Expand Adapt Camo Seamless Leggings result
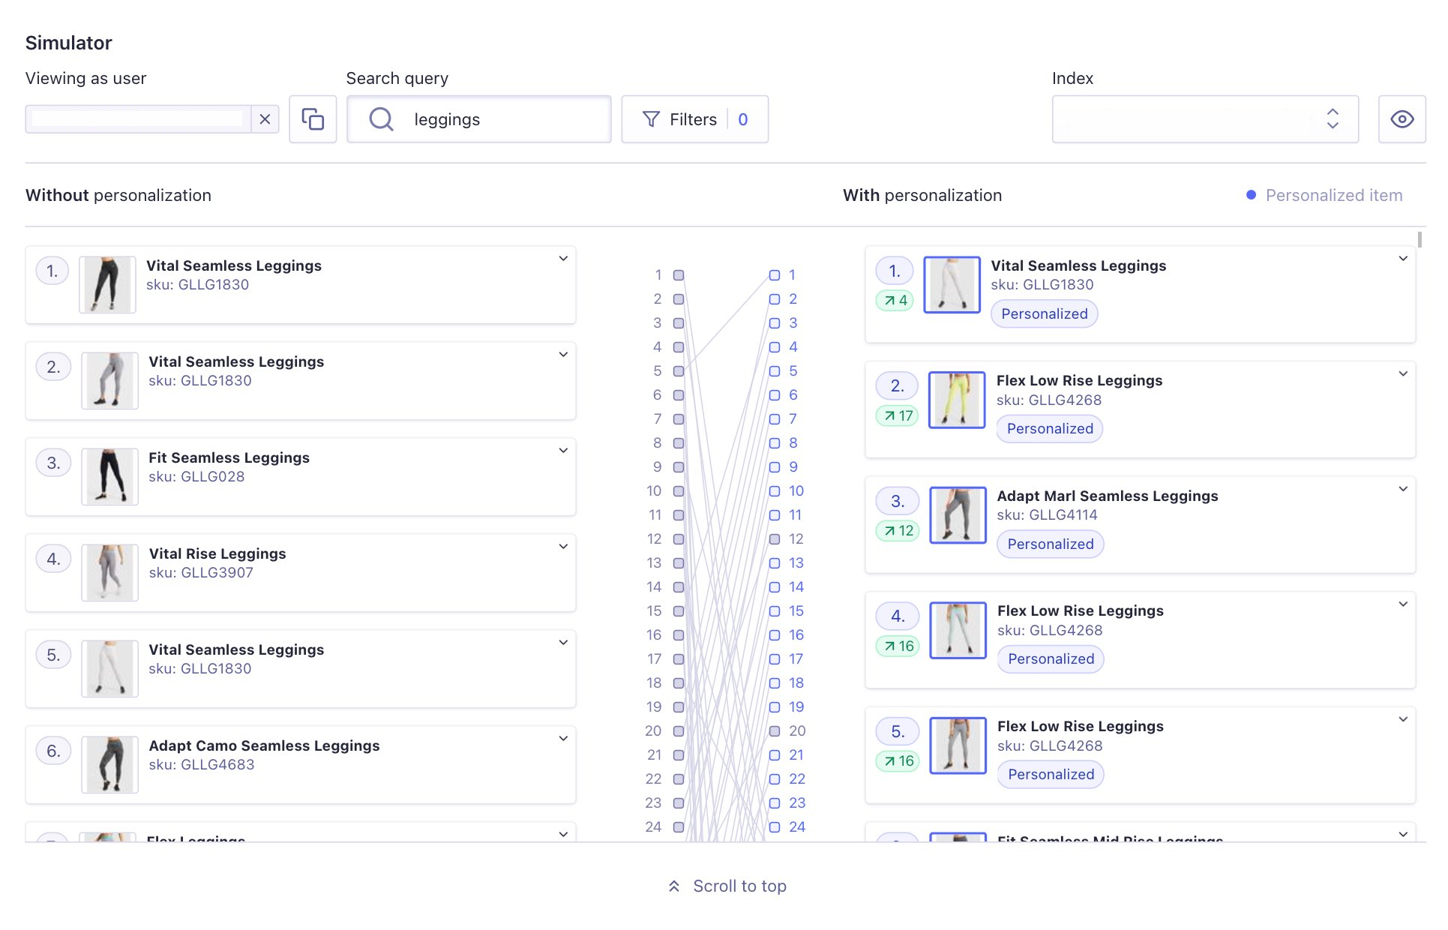Image resolution: width=1448 pixels, height=930 pixels. tap(563, 739)
